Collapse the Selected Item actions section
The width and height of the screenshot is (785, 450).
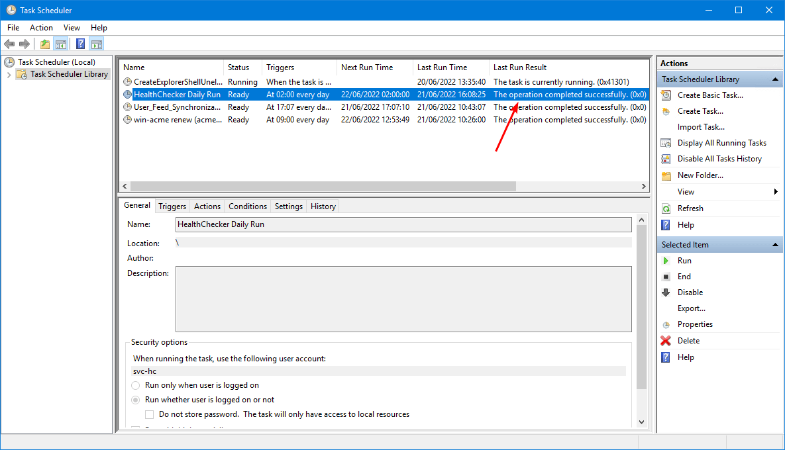(x=775, y=244)
